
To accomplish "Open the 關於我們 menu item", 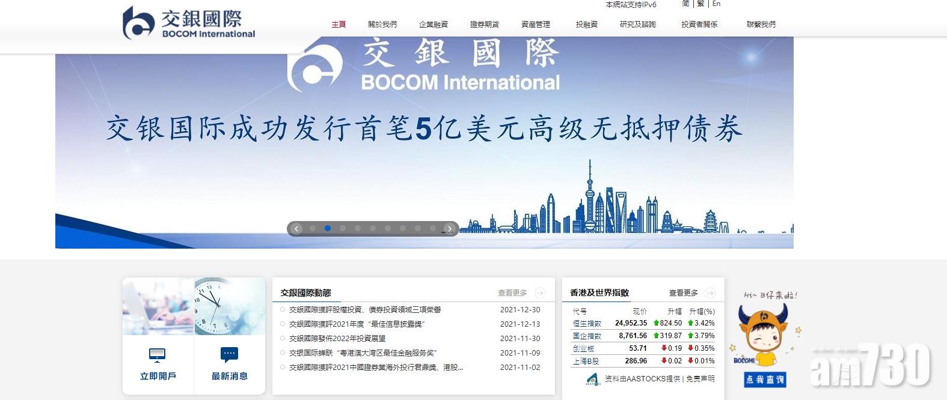I will (x=382, y=25).
